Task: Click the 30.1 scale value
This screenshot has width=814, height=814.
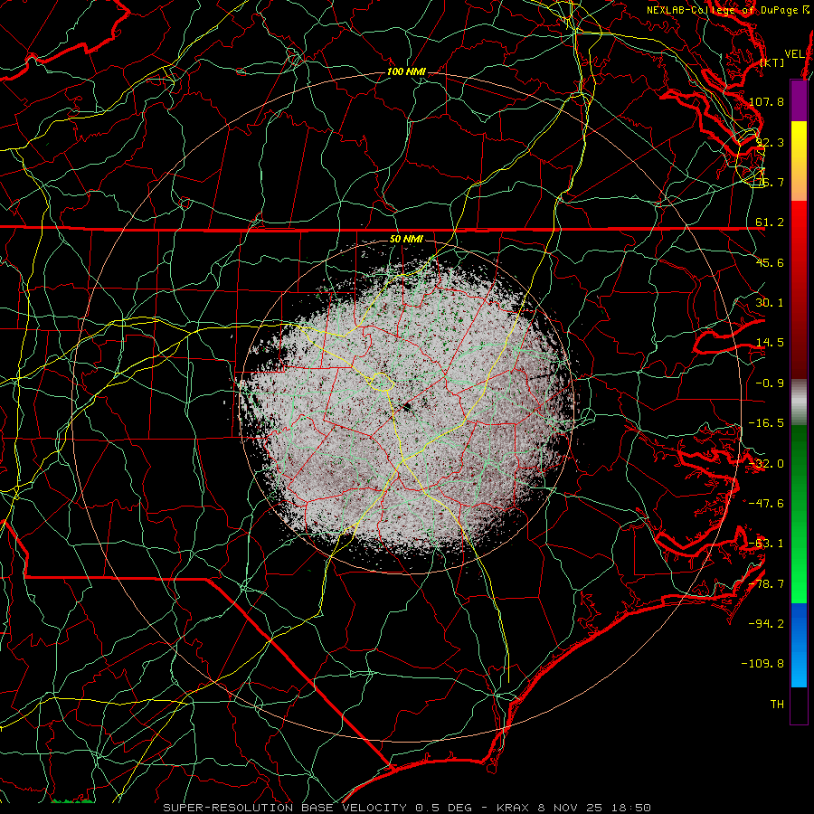Action: (770, 303)
